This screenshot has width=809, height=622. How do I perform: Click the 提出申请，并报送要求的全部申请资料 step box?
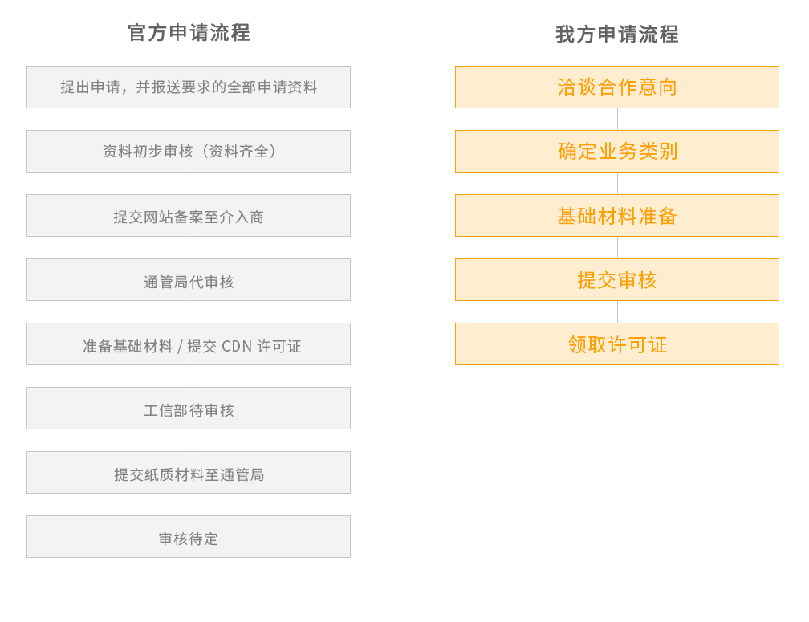click(189, 87)
